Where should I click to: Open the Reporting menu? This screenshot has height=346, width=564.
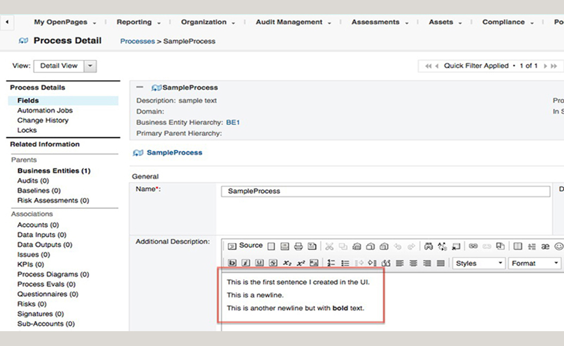click(x=138, y=22)
